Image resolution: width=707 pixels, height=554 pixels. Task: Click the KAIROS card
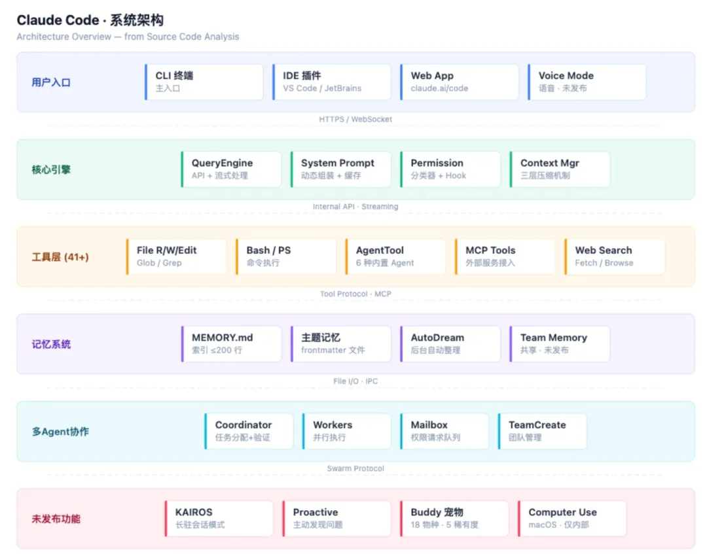pyautogui.click(x=219, y=519)
